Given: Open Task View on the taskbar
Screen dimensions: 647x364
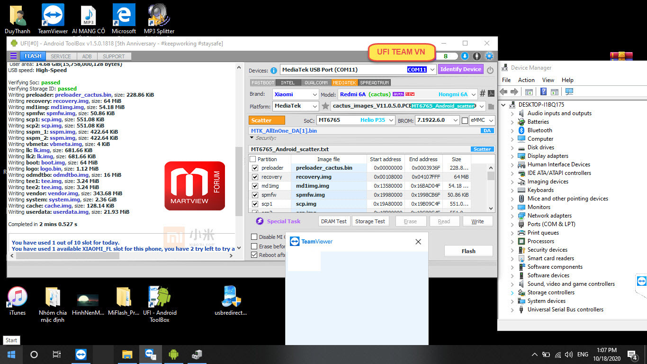Looking at the screenshot, I should point(57,354).
